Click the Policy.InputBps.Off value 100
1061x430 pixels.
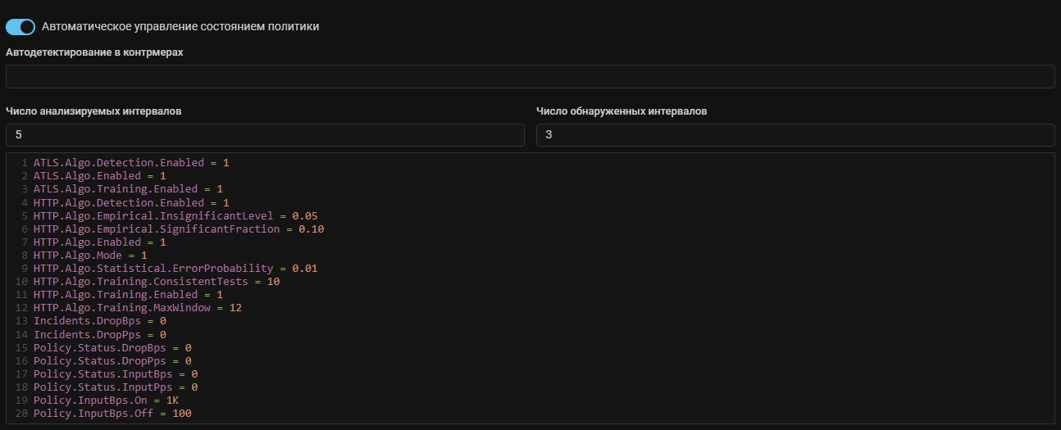click(182, 413)
